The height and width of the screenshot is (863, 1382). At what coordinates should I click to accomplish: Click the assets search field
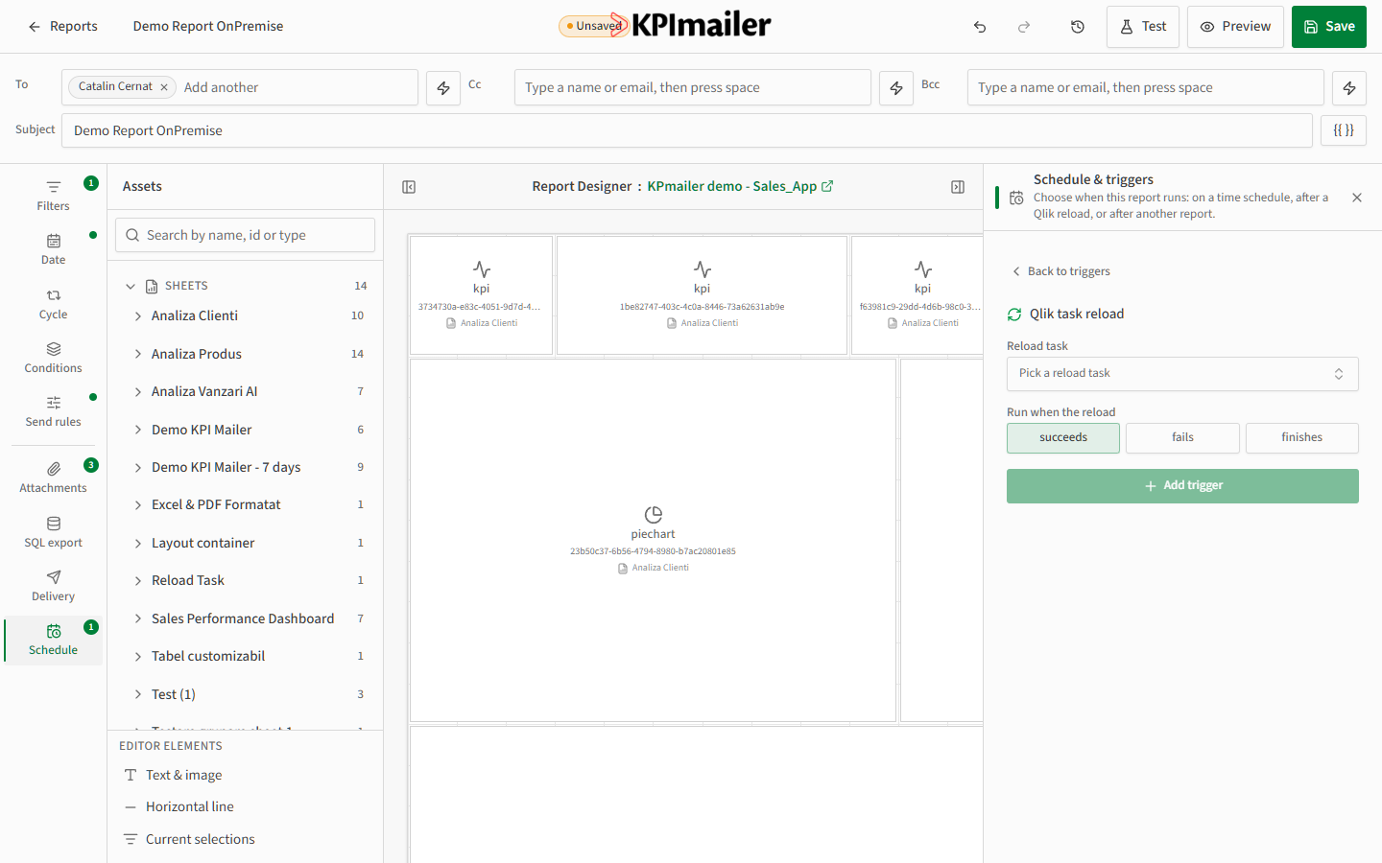[x=245, y=235]
